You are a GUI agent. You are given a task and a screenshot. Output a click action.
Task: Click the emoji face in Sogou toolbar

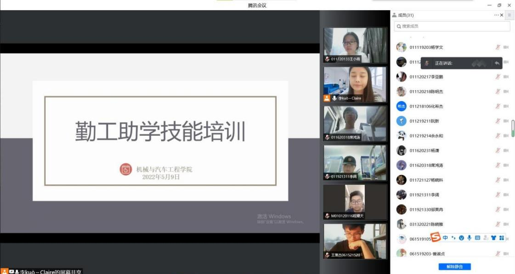461,238
